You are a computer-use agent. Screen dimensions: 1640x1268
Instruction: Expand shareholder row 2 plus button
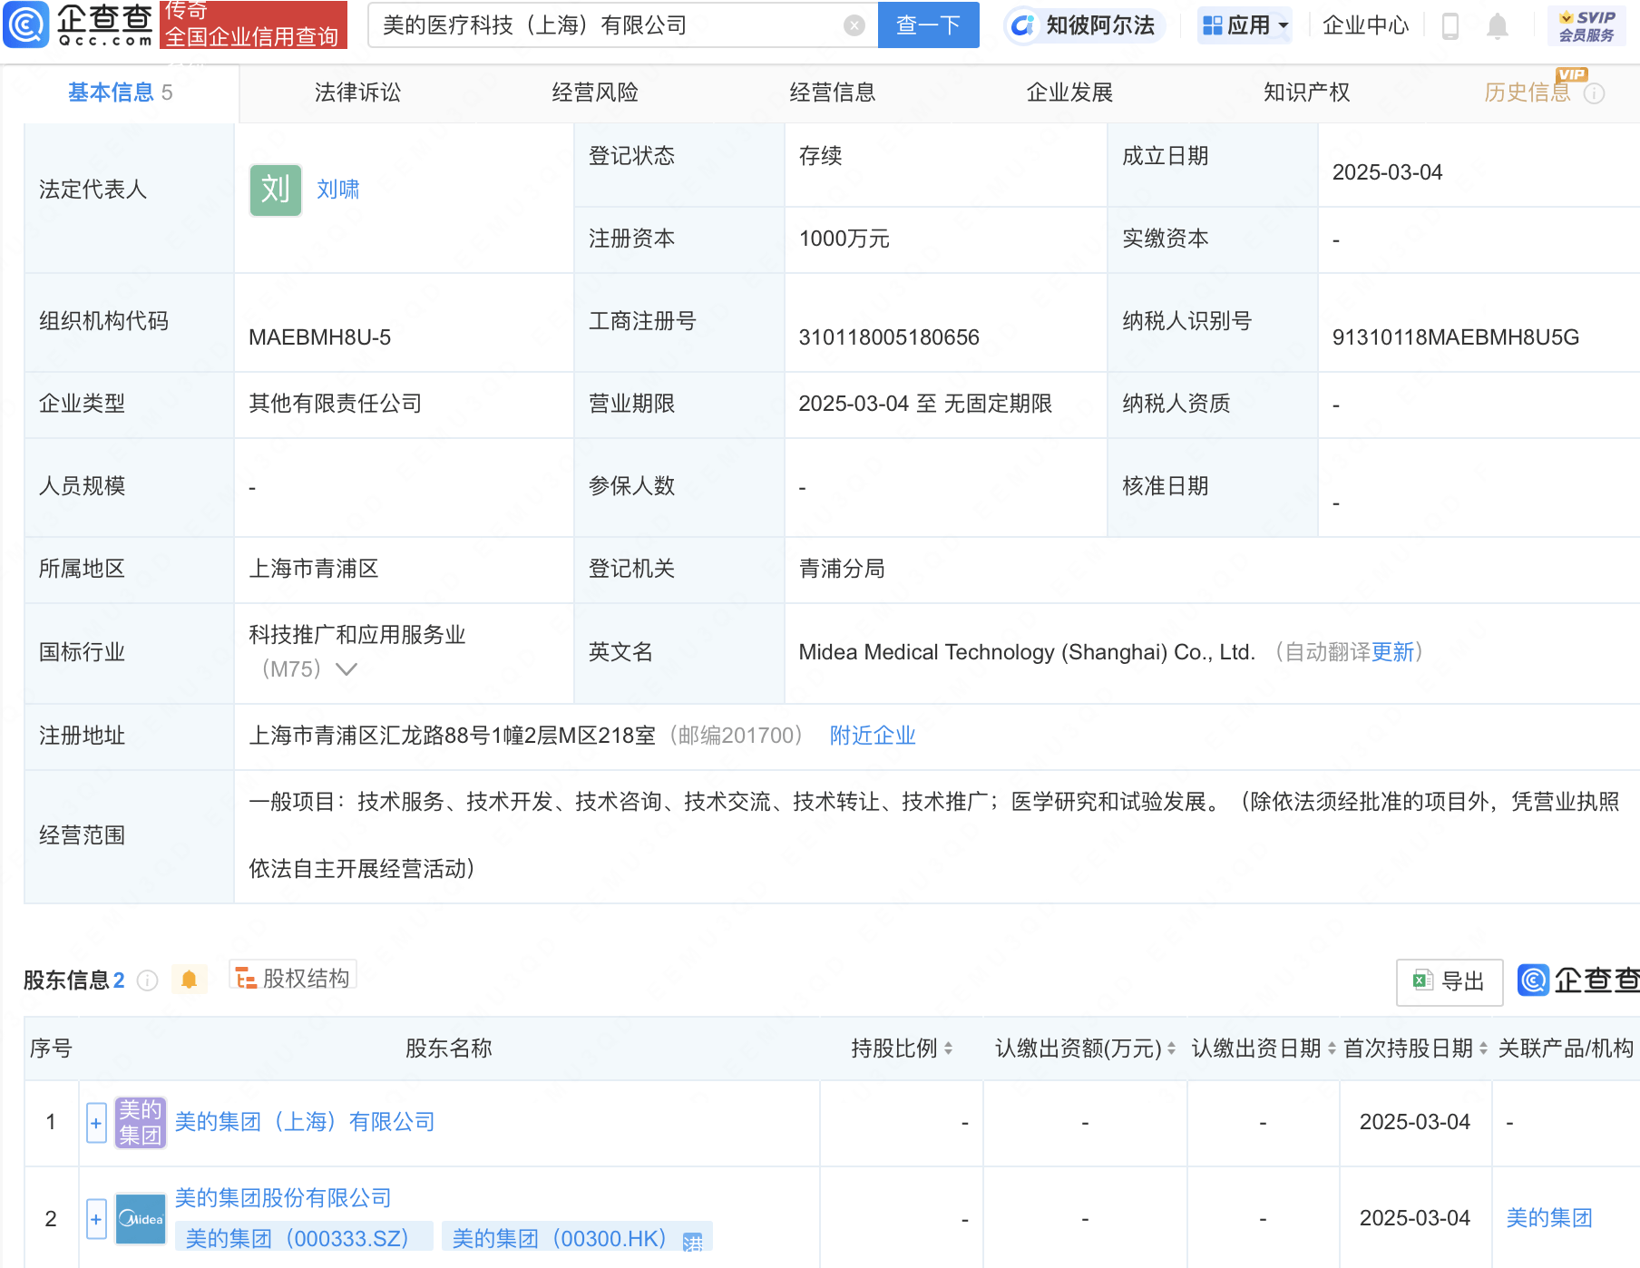(x=96, y=1219)
